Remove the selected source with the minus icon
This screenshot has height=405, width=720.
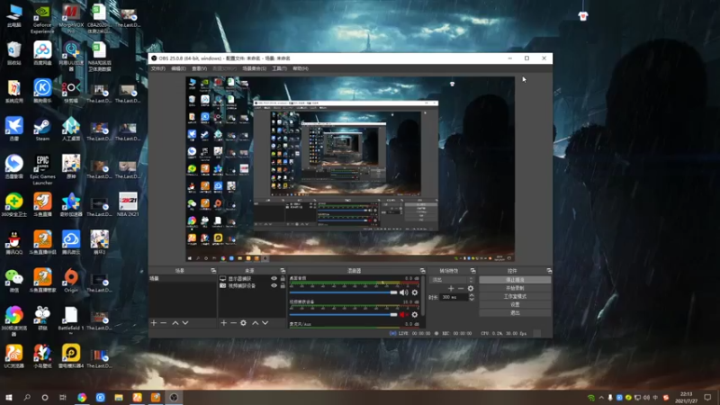click(233, 323)
